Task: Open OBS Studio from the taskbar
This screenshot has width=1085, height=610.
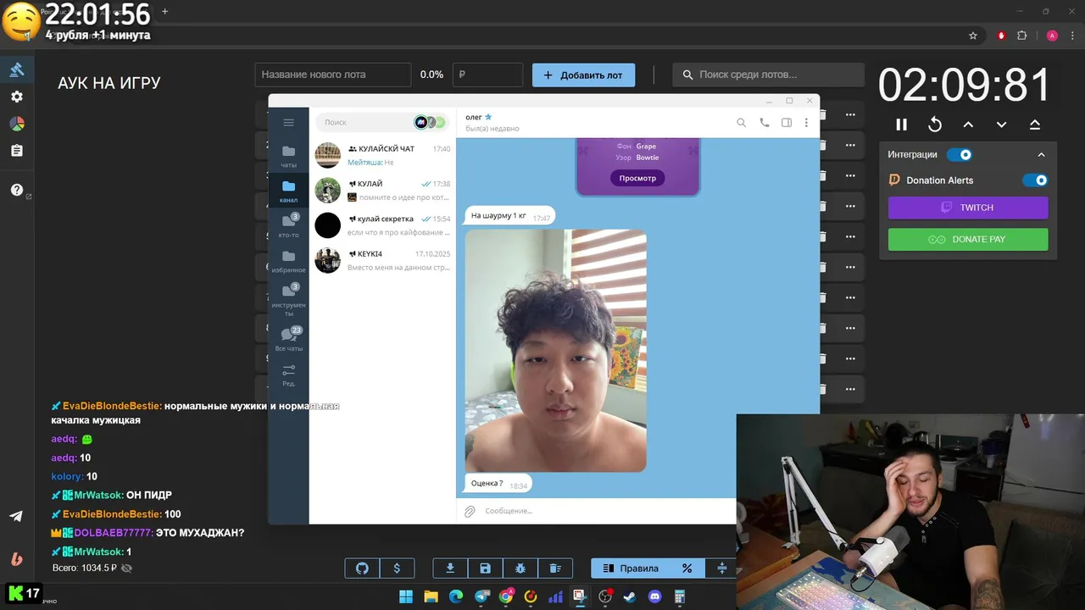Action: point(605,596)
